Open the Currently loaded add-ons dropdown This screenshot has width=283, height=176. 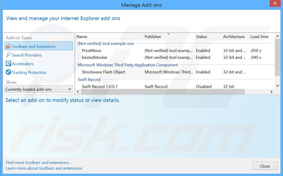tap(39, 89)
